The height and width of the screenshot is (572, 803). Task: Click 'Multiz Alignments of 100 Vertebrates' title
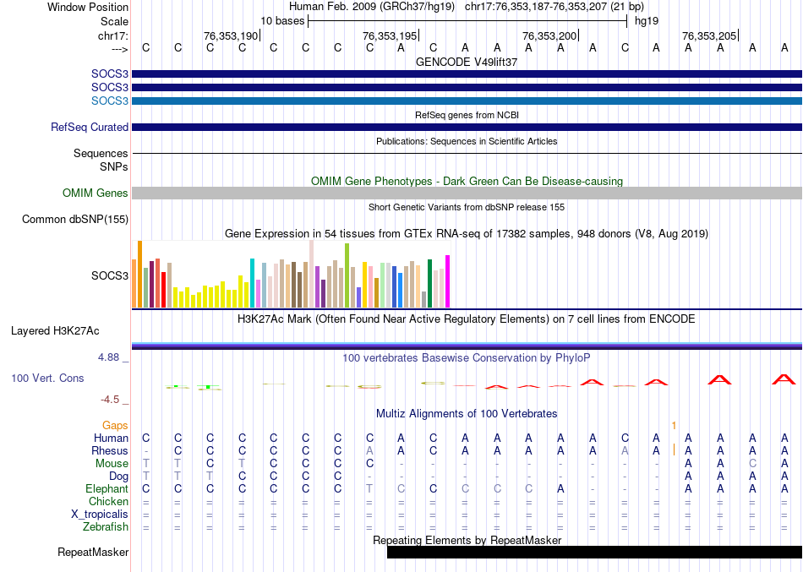point(467,414)
